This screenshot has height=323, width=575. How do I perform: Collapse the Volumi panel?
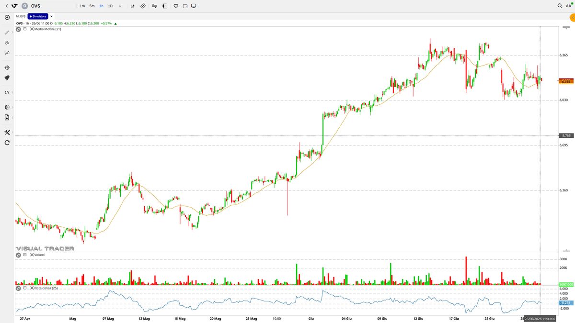pyautogui.click(x=25, y=255)
